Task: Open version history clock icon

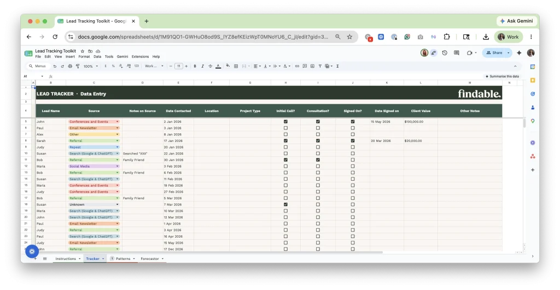Action: point(445,53)
